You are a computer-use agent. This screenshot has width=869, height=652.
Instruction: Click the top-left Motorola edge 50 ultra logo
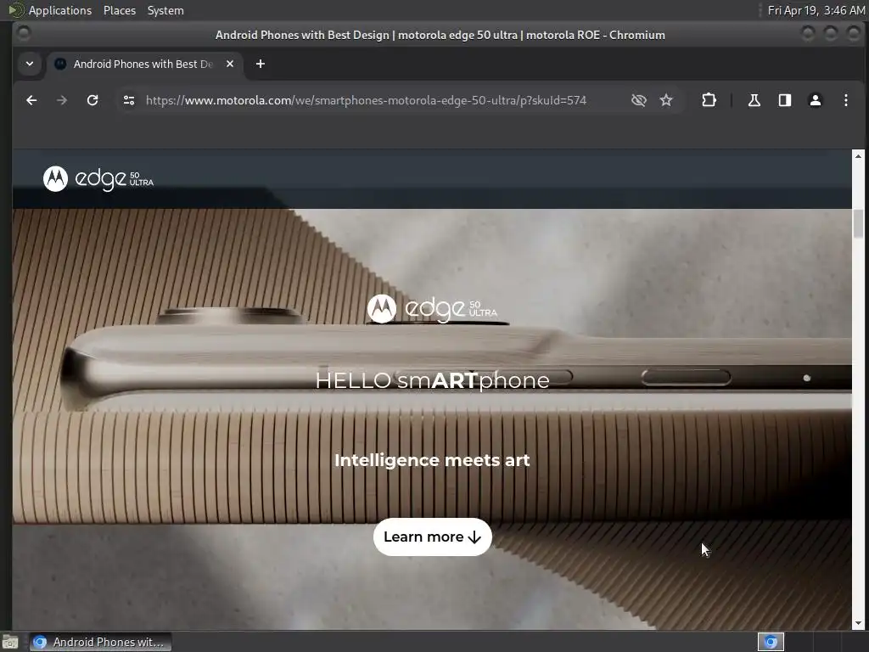click(98, 178)
